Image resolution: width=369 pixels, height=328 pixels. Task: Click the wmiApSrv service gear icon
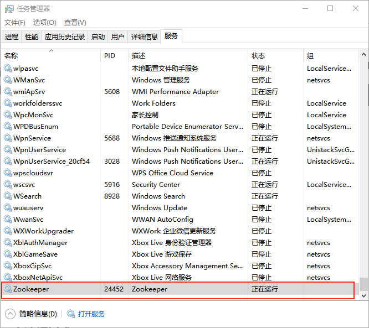tap(8, 91)
